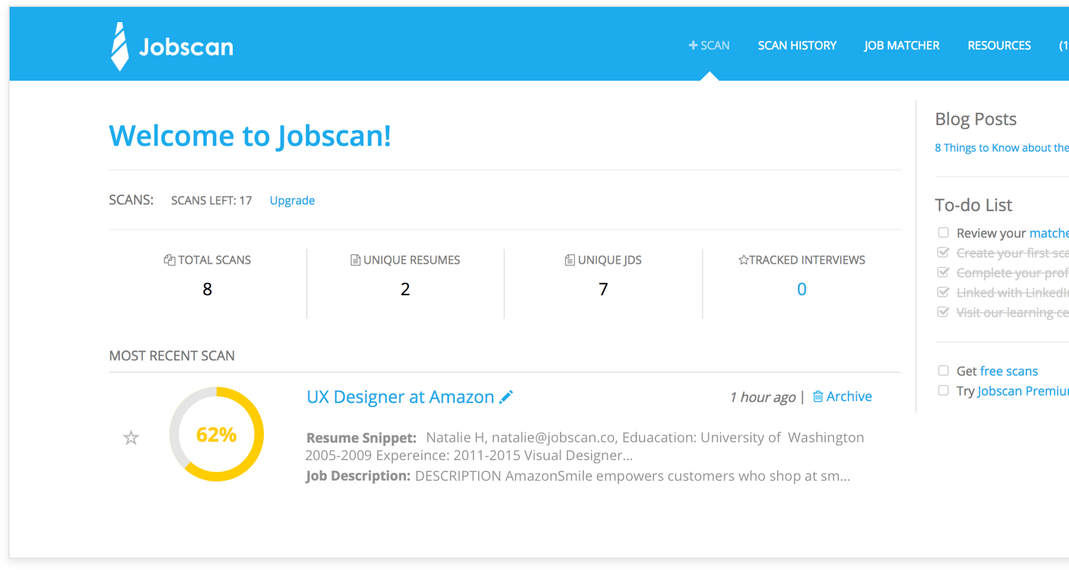Click the total scans value 8
This screenshot has height=570, width=1069.
tap(207, 289)
